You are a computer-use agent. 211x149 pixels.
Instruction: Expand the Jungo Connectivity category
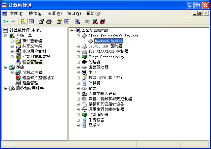pyautogui.click(x=78, y=57)
